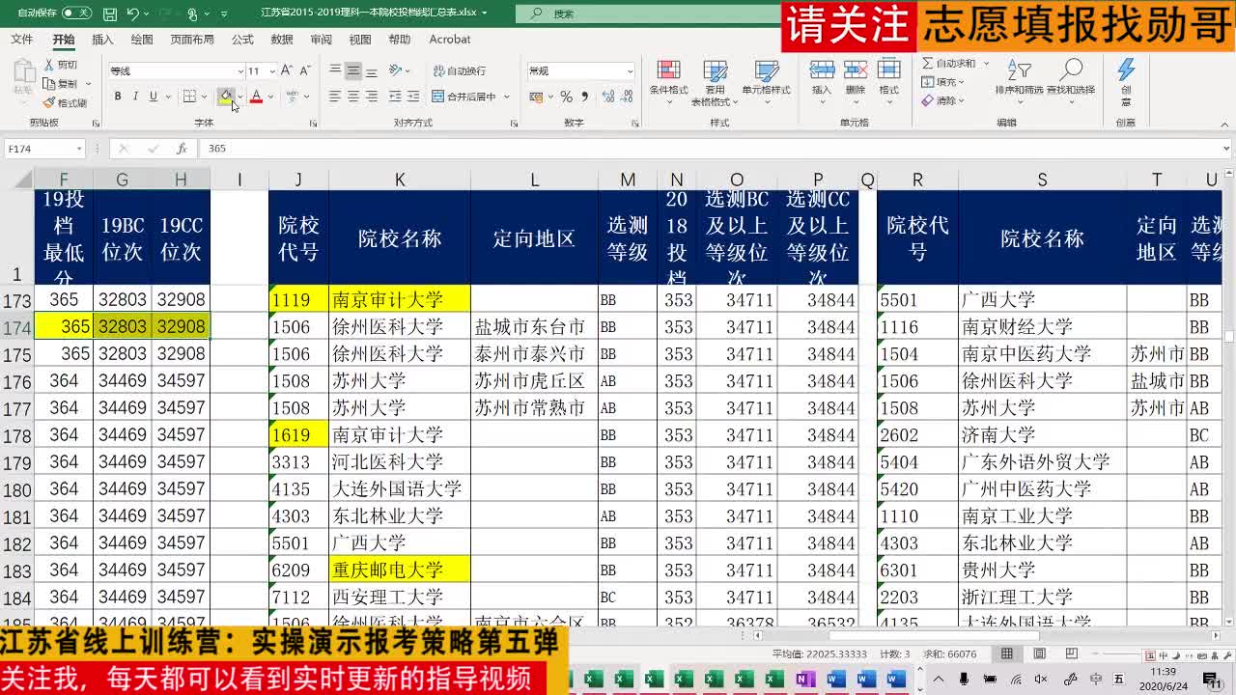The width and height of the screenshot is (1236, 695).
Task: Select cell 南京审计大学 in row 173
Action: (x=400, y=299)
